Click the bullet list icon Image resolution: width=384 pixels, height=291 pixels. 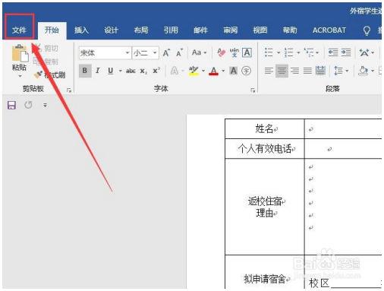[269, 52]
